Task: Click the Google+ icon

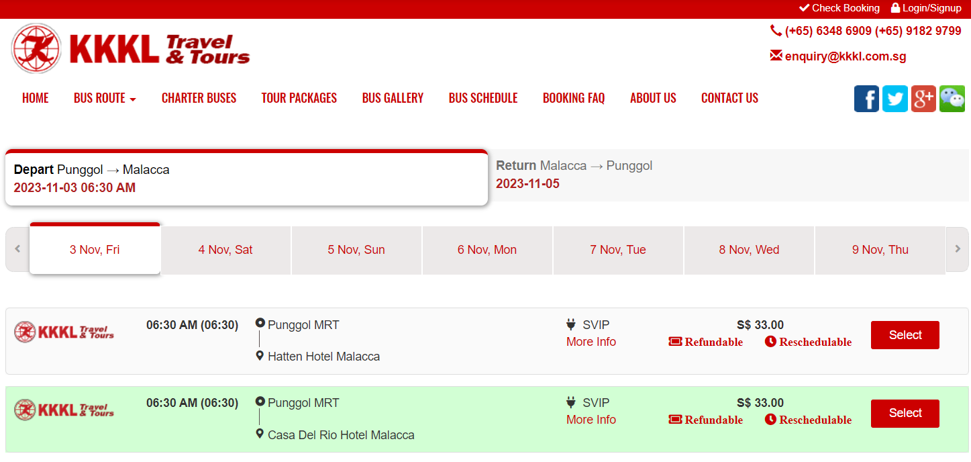Action: pos(923,99)
